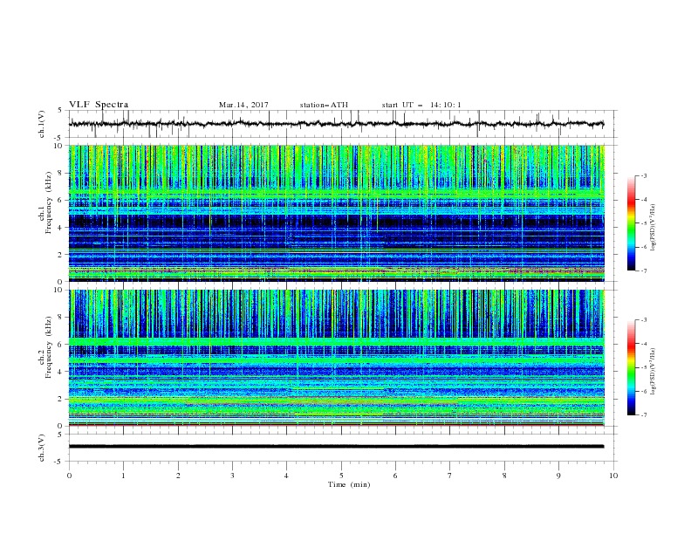Click the ch.1 frequency tick label "6"
The image size is (691, 534).
click(60, 200)
